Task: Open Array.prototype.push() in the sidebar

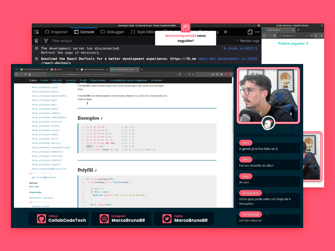Action: [45, 109]
